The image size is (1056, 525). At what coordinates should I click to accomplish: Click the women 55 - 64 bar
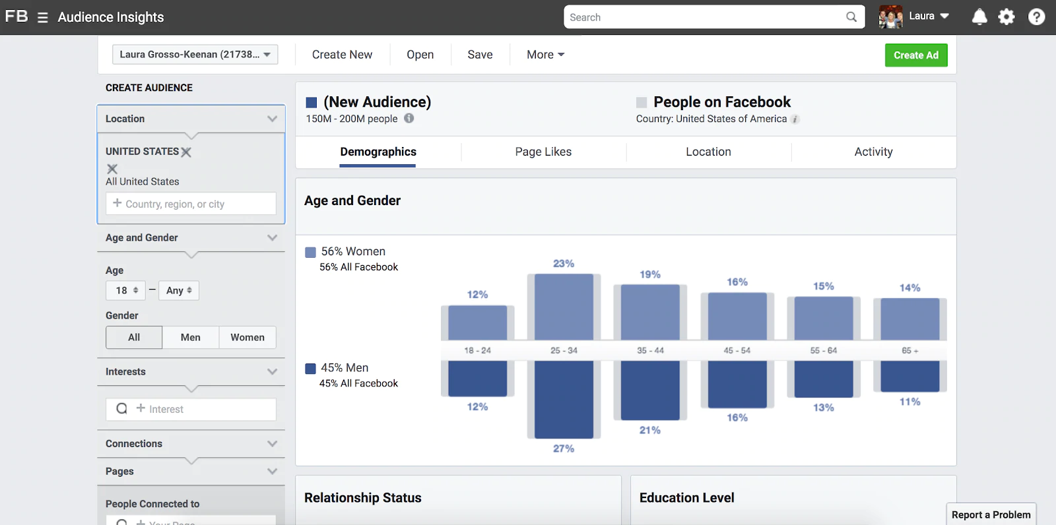[824, 319]
